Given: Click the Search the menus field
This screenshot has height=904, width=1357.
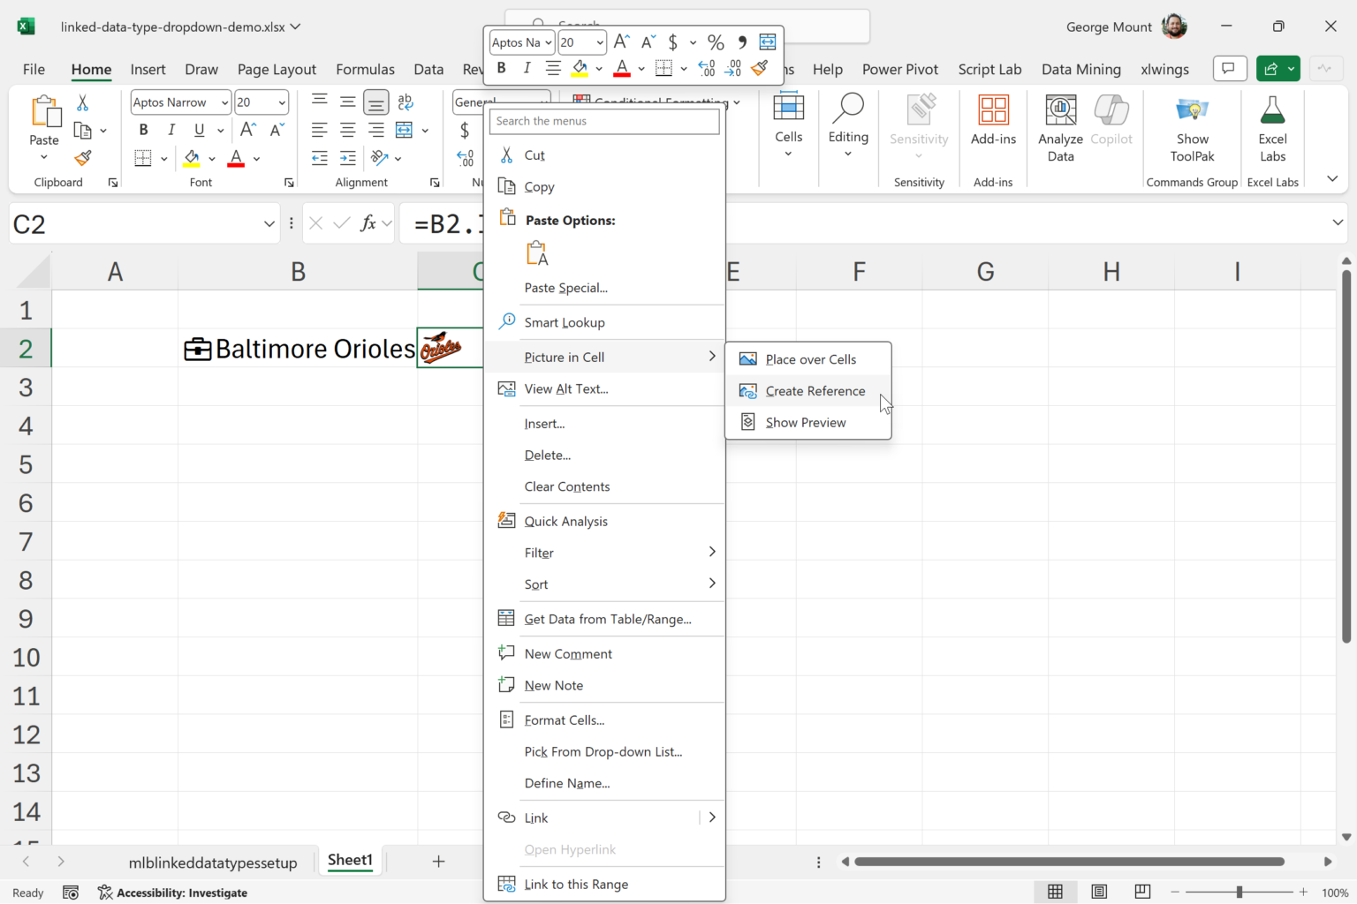Looking at the screenshot, I should [x=604, y=121].
